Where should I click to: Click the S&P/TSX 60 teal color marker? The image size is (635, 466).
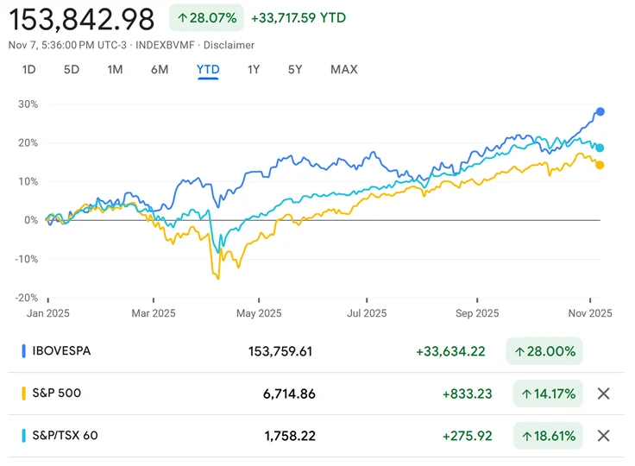coord(23,436)
